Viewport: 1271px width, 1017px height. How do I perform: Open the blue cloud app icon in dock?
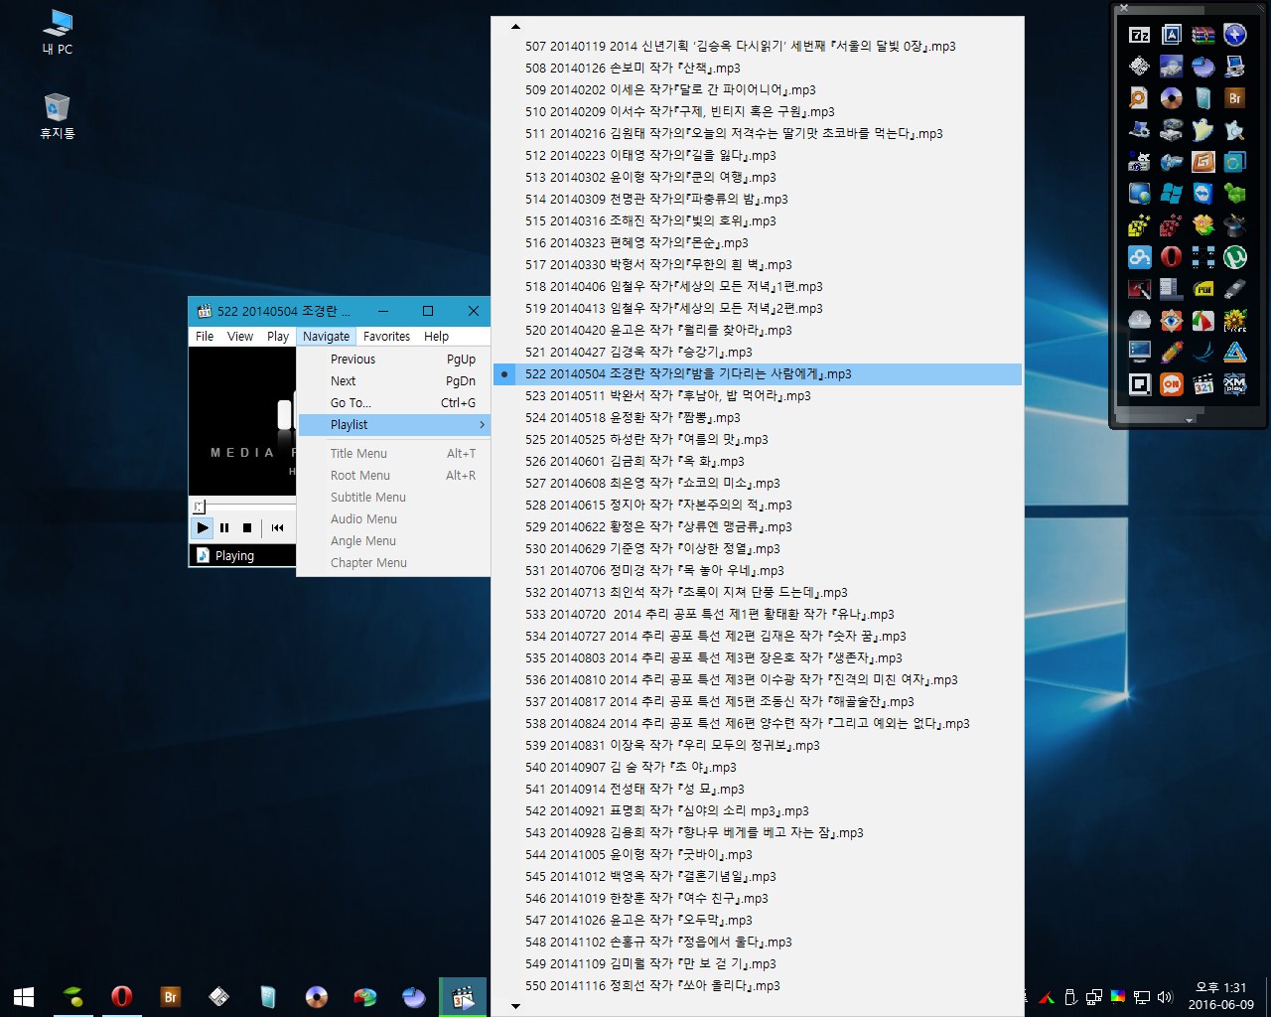[1140, 257]
